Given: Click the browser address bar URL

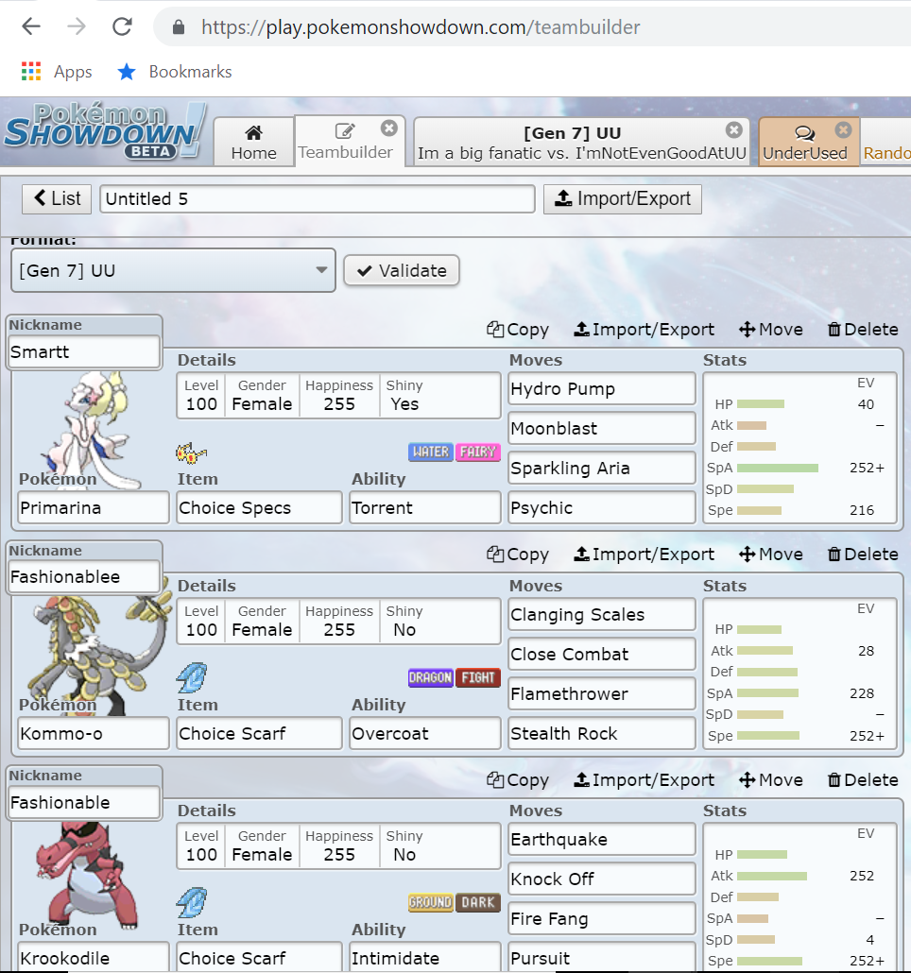Looking at the screenshot, I should (x=421, y=26).
